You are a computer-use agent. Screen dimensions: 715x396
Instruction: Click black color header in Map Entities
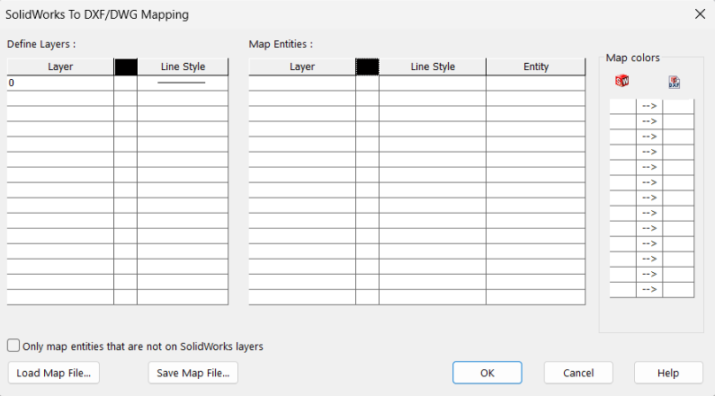click(367, 66)
